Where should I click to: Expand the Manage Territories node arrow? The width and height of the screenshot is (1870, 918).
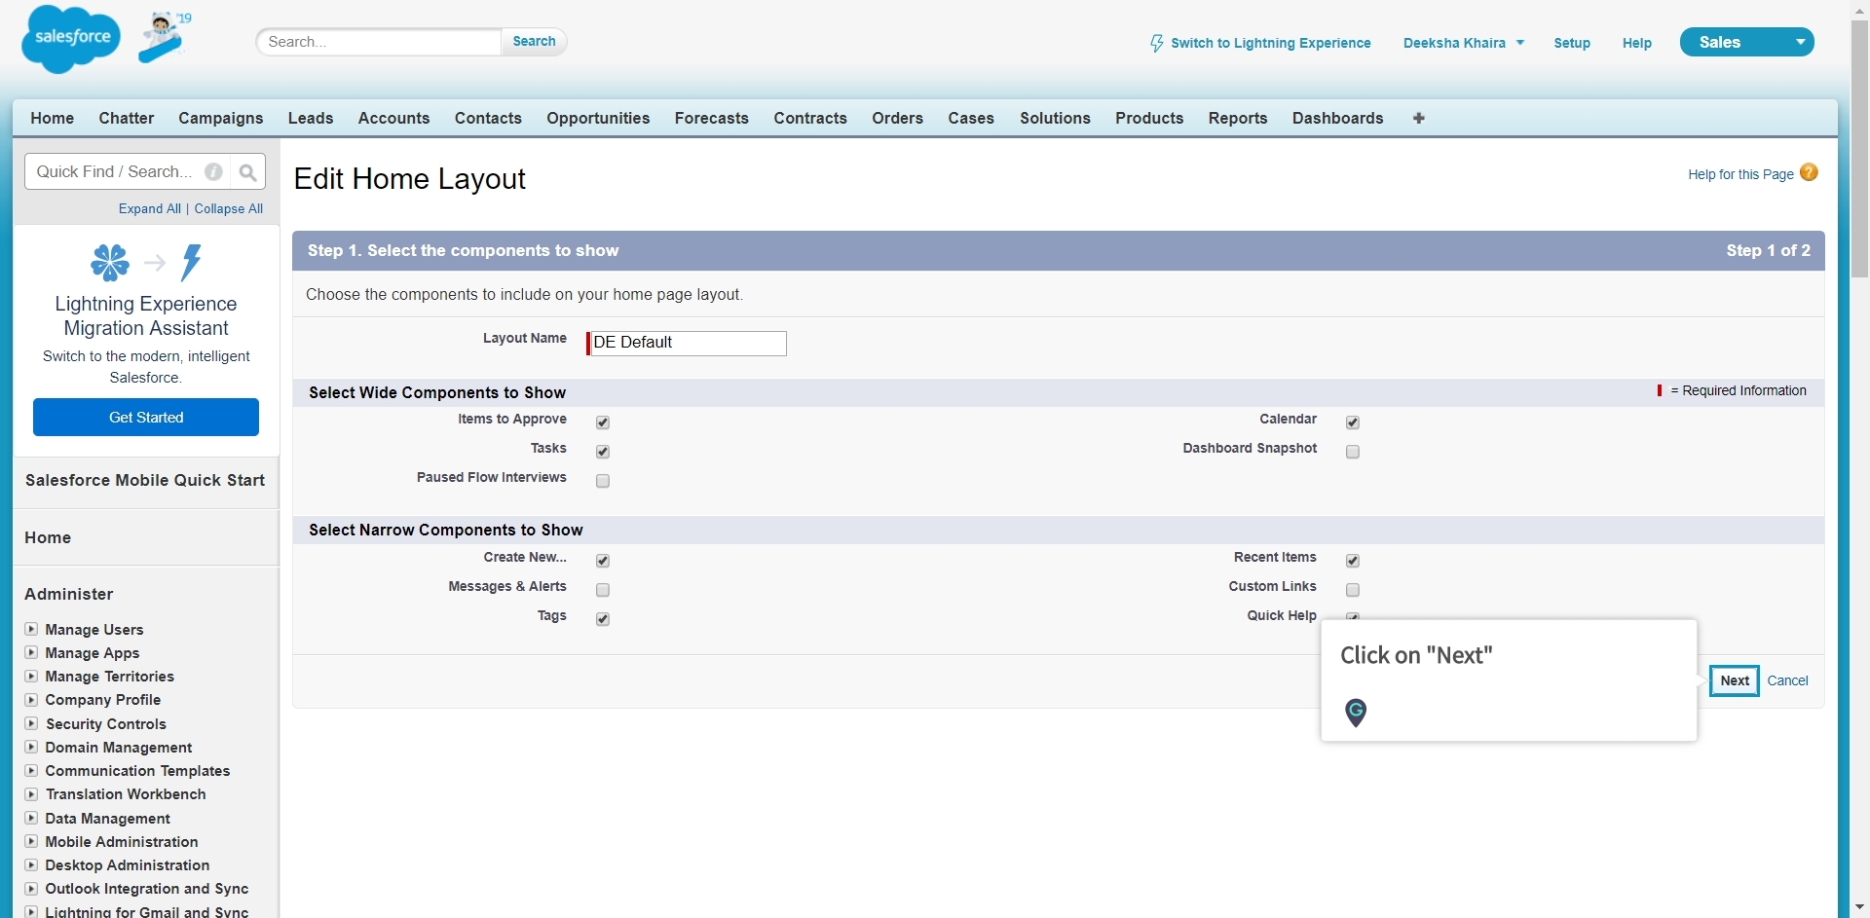point(31,676)
